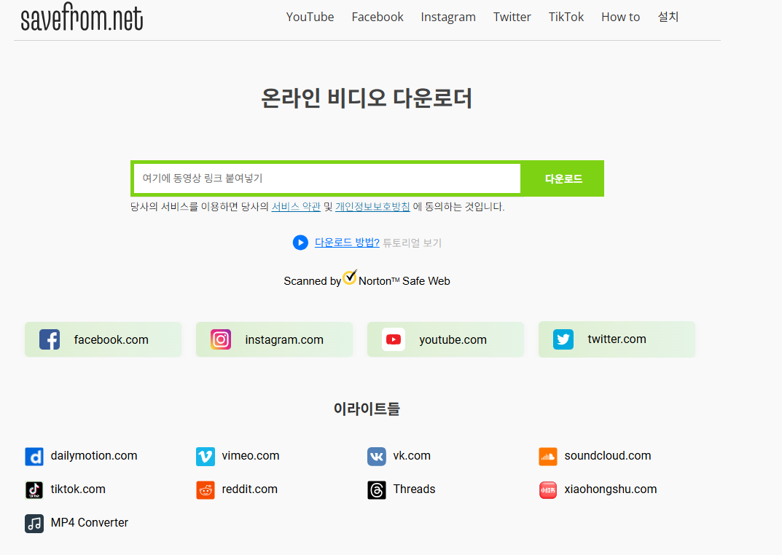Click the Twitter bird icon in card
Screen dimensions: 782x555
pyautogui.click(x=563, y=339)
